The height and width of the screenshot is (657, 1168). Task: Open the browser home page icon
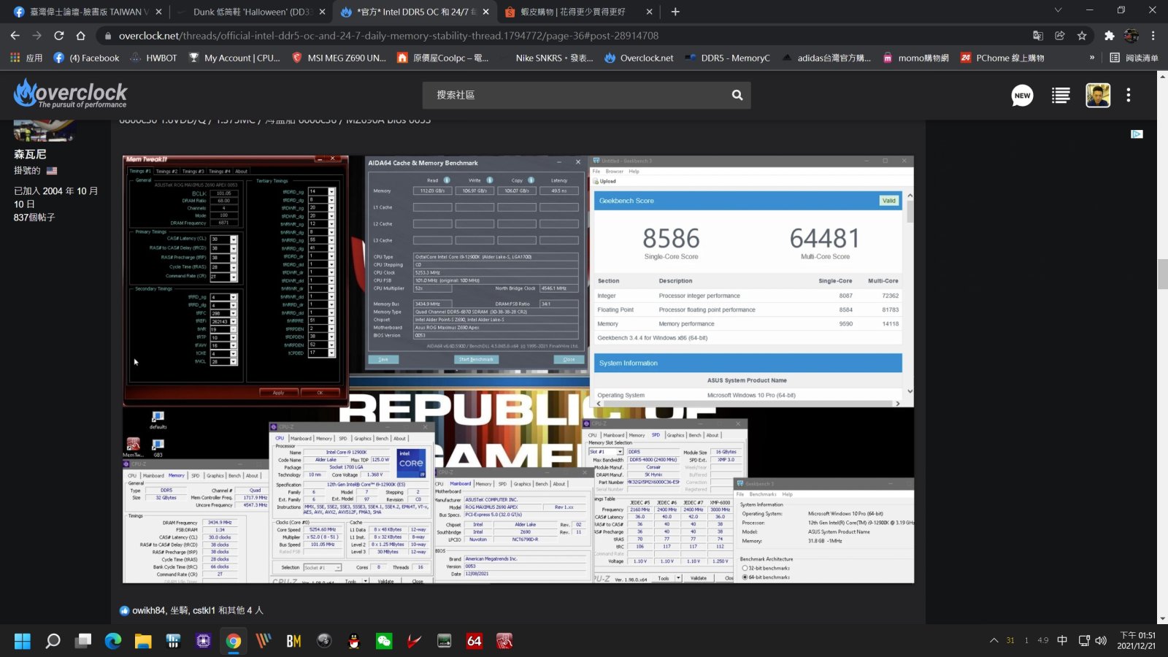click(81, 35)
